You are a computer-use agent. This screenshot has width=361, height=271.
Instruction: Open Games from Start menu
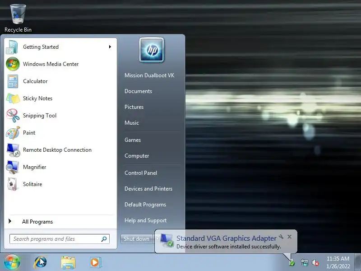[x=133, y=140]
